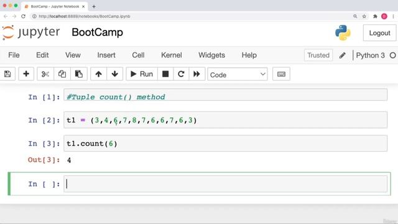
Task: Open the browser extensions puzzle icon
Action: [375, 16]
